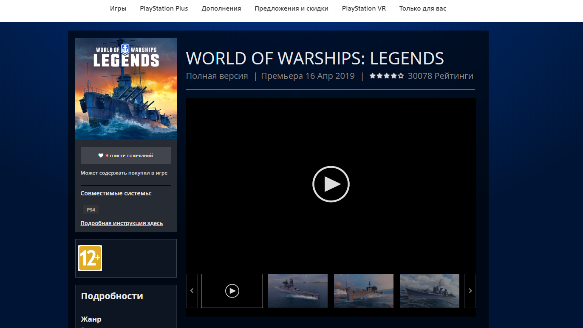The height and width of the screenshot is (328, 583).
Task: Click the '30078 Рейтинги' ratings count
Action: (440, 76)
